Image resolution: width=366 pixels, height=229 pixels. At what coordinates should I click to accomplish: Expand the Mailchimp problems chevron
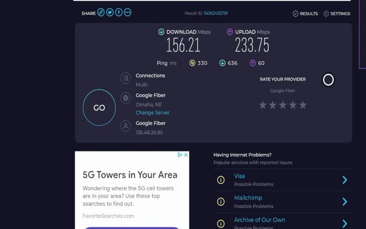coord(345,201)
